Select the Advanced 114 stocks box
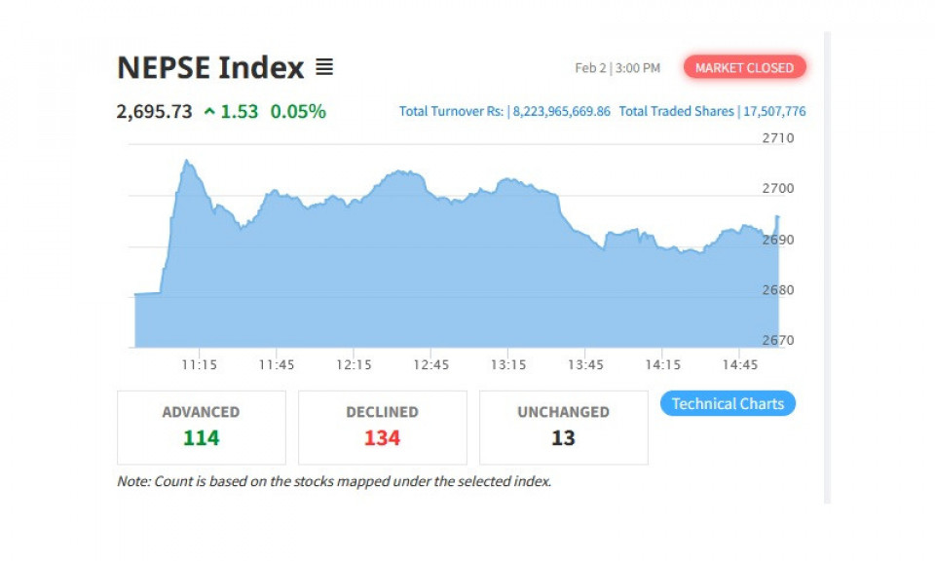This screenshot has height=561, width=935. click(x=202, y=427)
